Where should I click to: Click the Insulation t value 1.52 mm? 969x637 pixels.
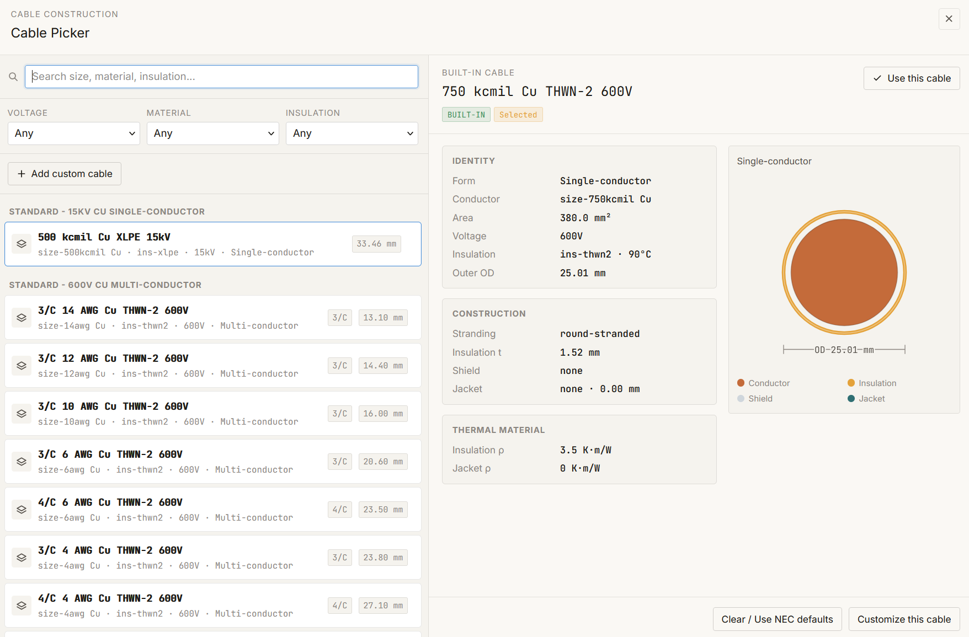[580, 352]
